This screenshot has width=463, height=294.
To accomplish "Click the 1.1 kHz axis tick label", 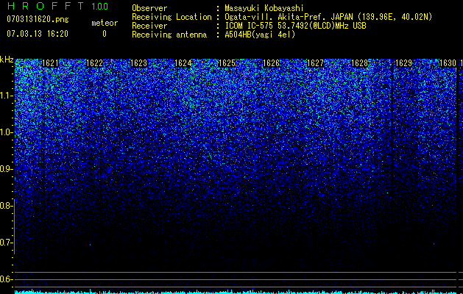I will coord(5,96).
